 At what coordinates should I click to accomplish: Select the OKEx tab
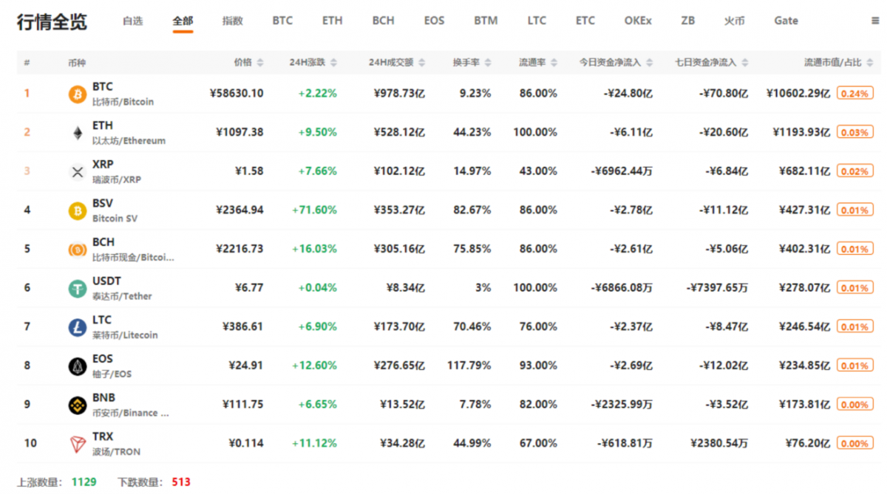point(637,21)
